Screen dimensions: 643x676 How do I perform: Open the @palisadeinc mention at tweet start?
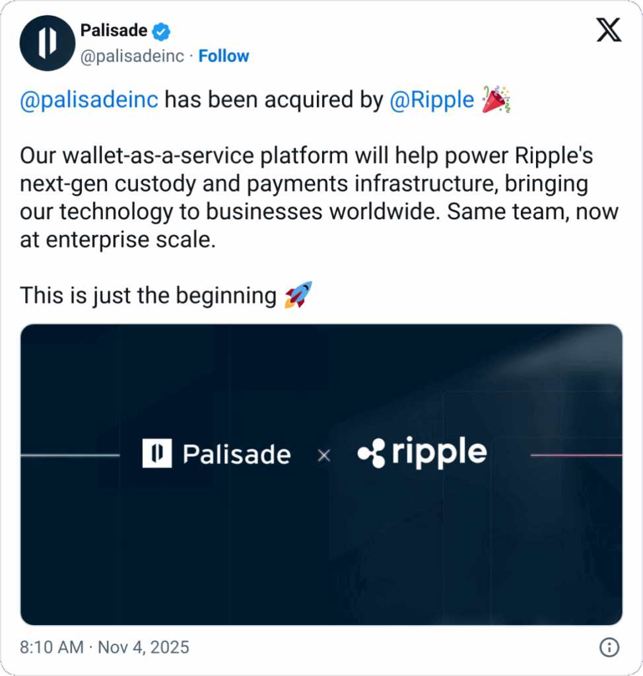tap(88, 99)
